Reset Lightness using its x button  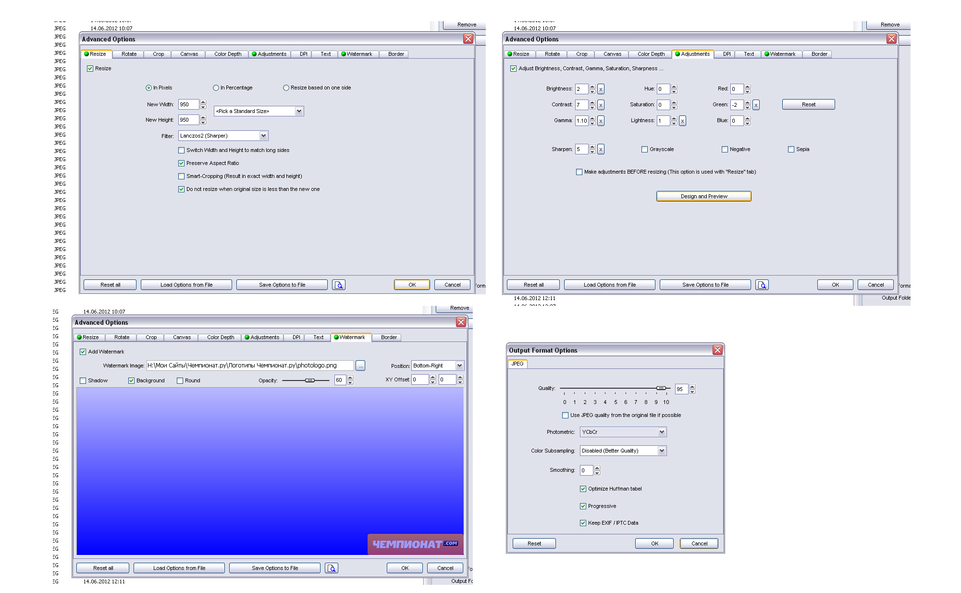tap(682, 121)
